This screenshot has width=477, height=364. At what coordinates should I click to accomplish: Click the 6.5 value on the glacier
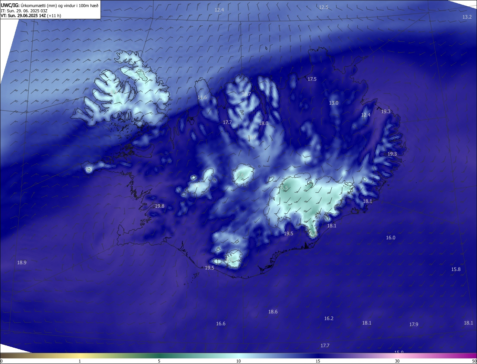point(284,188)
